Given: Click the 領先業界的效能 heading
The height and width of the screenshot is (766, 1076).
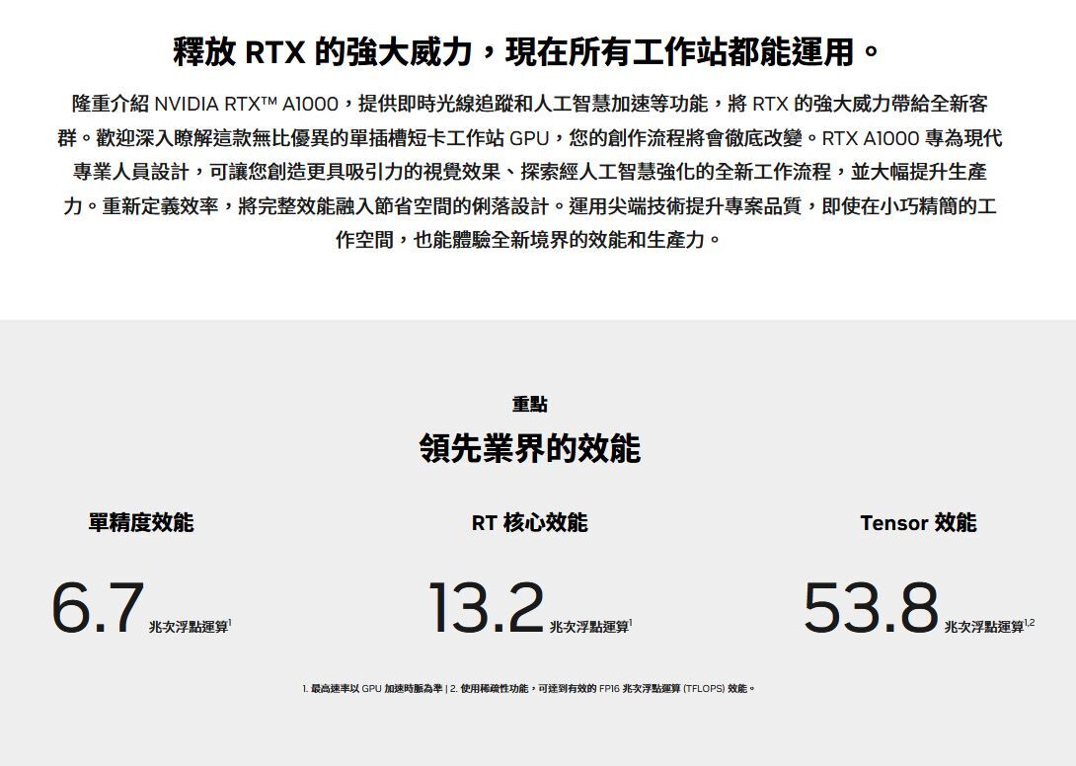Looking at the screenshot, I should 530,449.
